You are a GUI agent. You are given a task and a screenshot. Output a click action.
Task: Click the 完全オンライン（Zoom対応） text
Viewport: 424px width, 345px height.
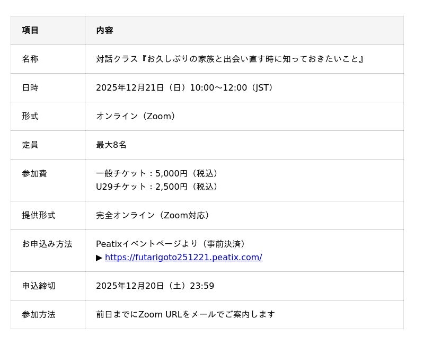154,216
